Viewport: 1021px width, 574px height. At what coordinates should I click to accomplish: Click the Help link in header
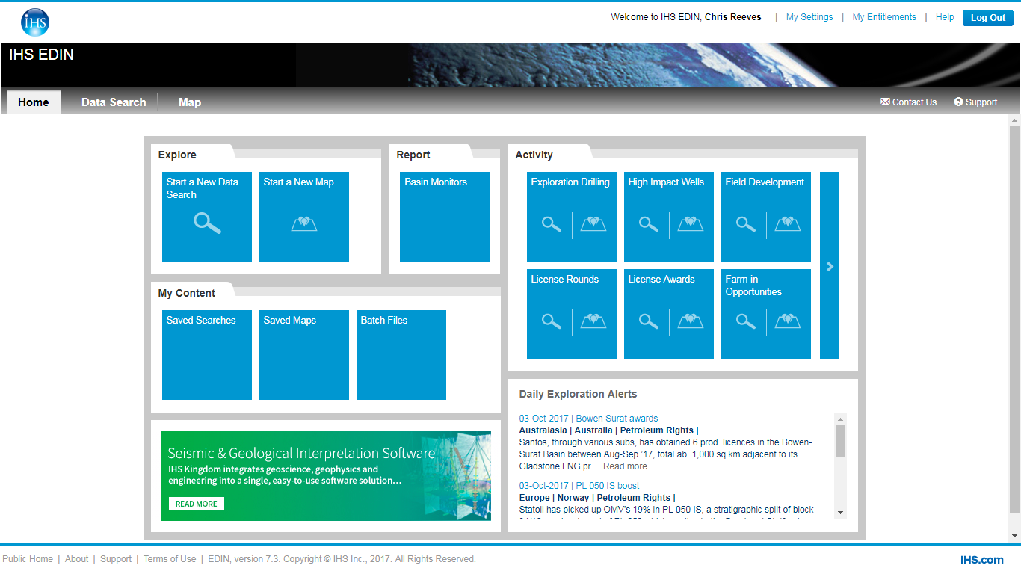pyautogui.click(x=945, y=17)
